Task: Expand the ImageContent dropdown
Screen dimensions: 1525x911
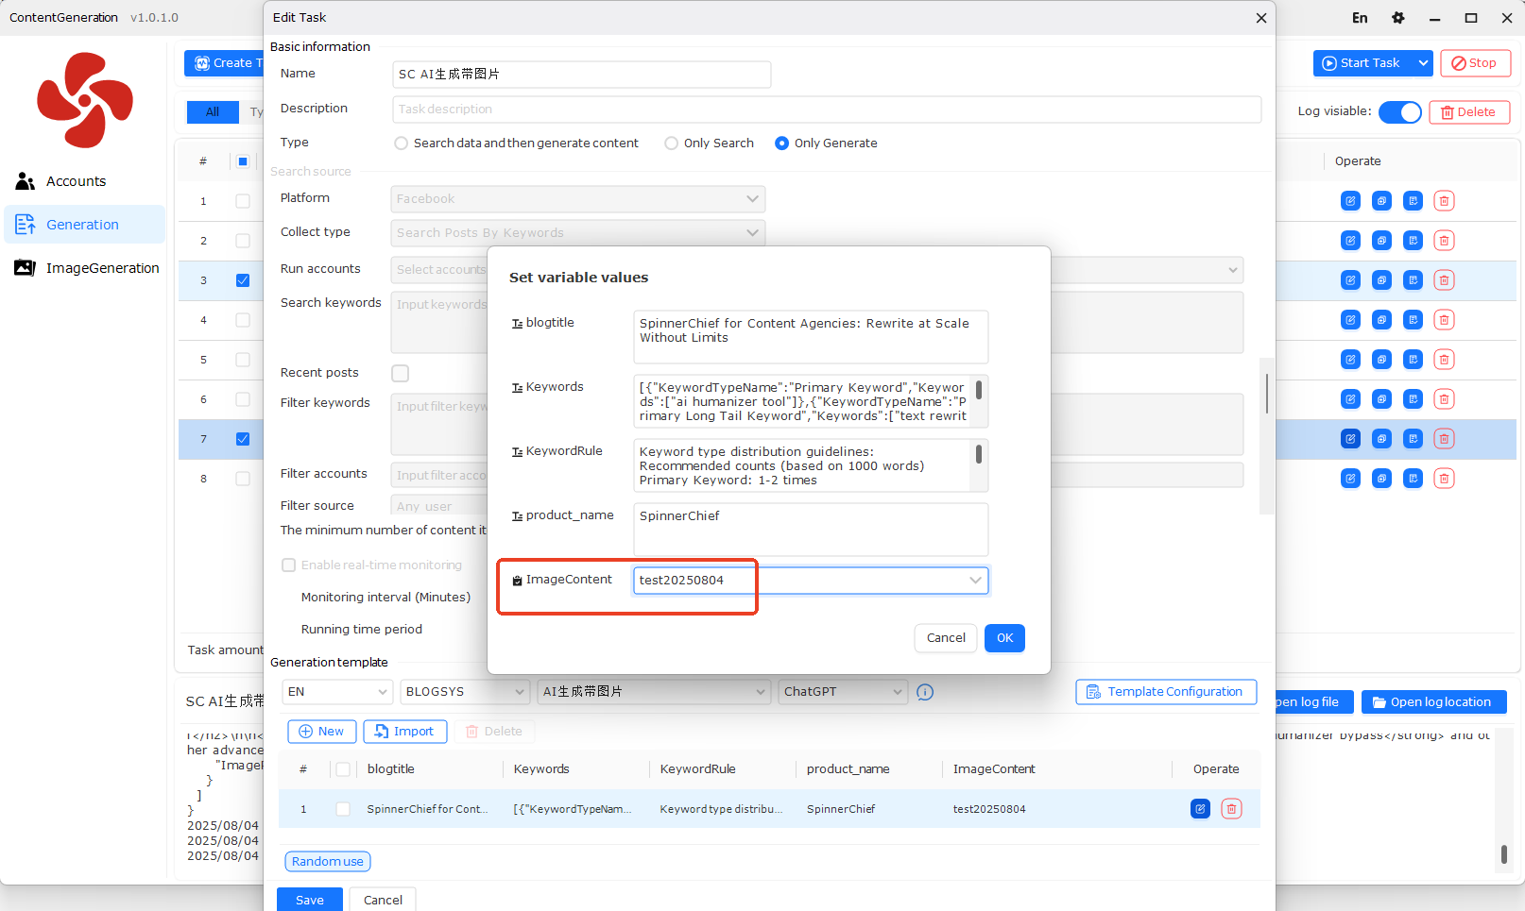Action: click(x=974, y=581)
